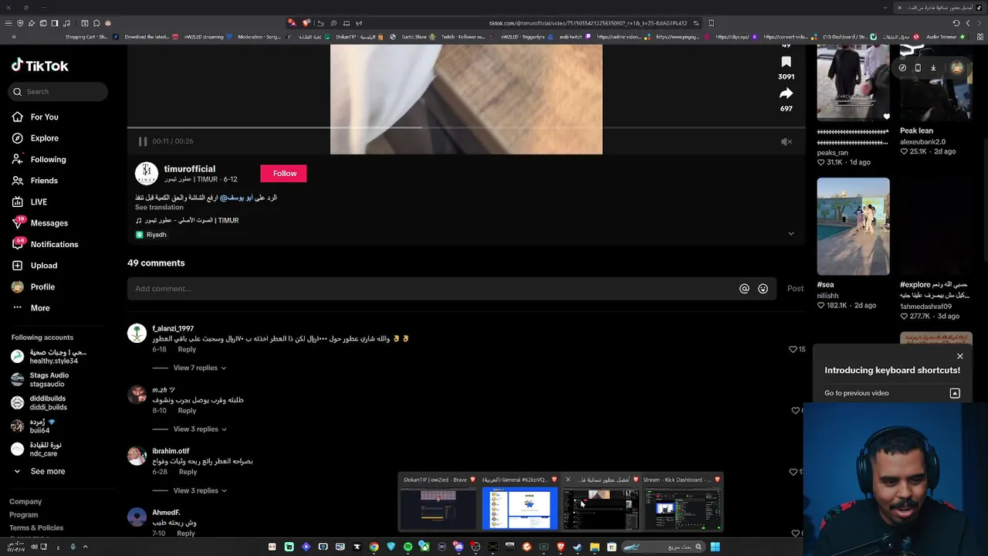988x556 pixels.
Task: Reply to the m.zh comment
Action: tap(187, 410)
